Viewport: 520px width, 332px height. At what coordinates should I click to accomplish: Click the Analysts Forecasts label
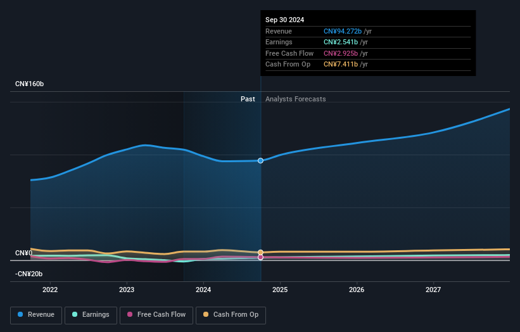tap(296, 99)
